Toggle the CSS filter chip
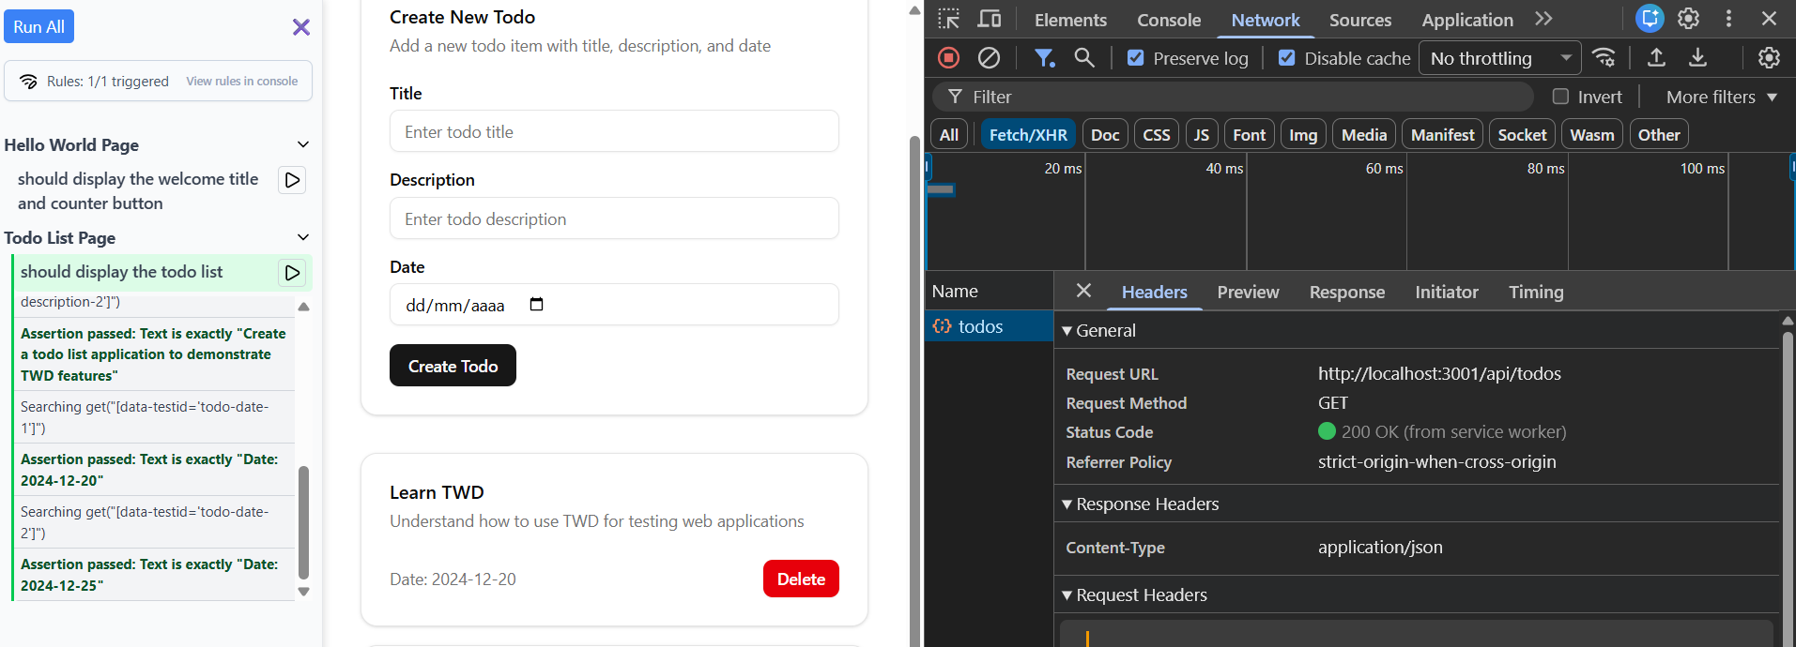The height and width of the screenshot is (647, 1796). pos(1157,134)
